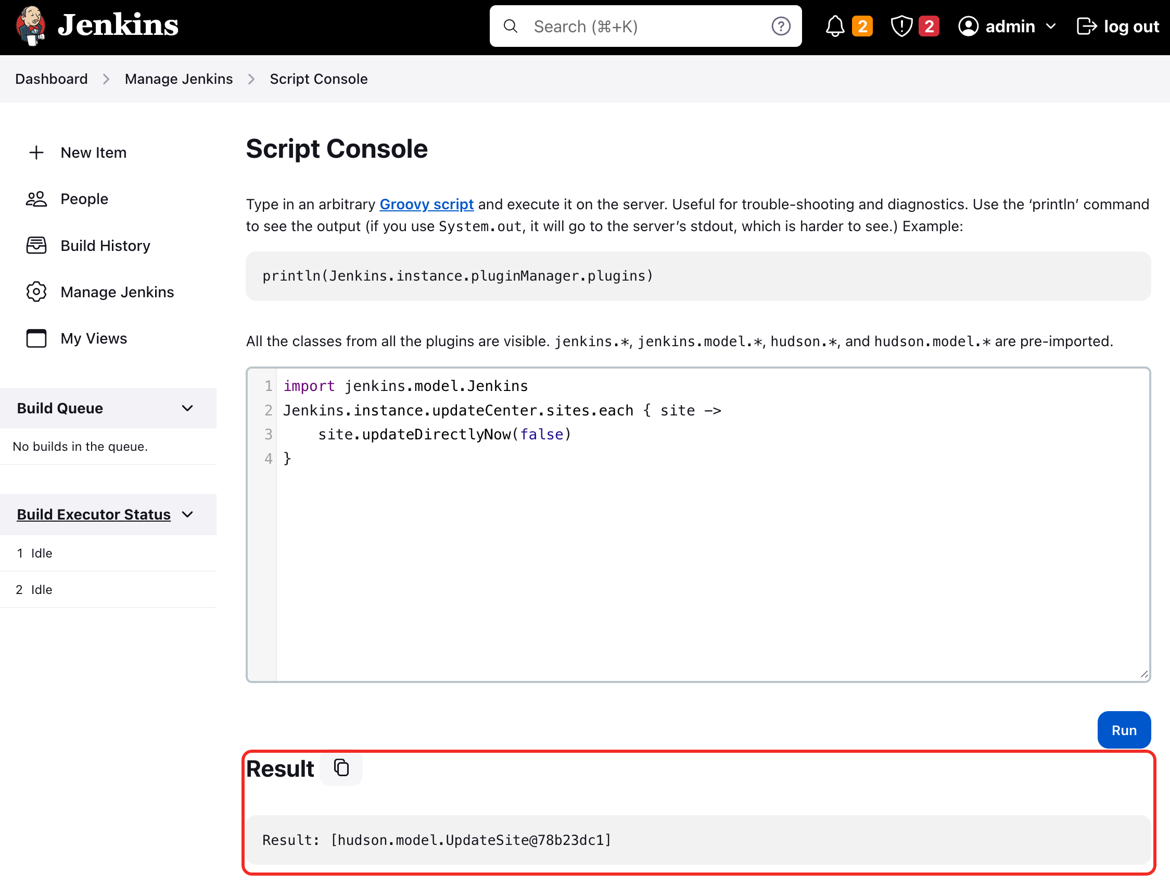Click the println example code block
Screen dimensions: 1170x885
click(698, 276)
